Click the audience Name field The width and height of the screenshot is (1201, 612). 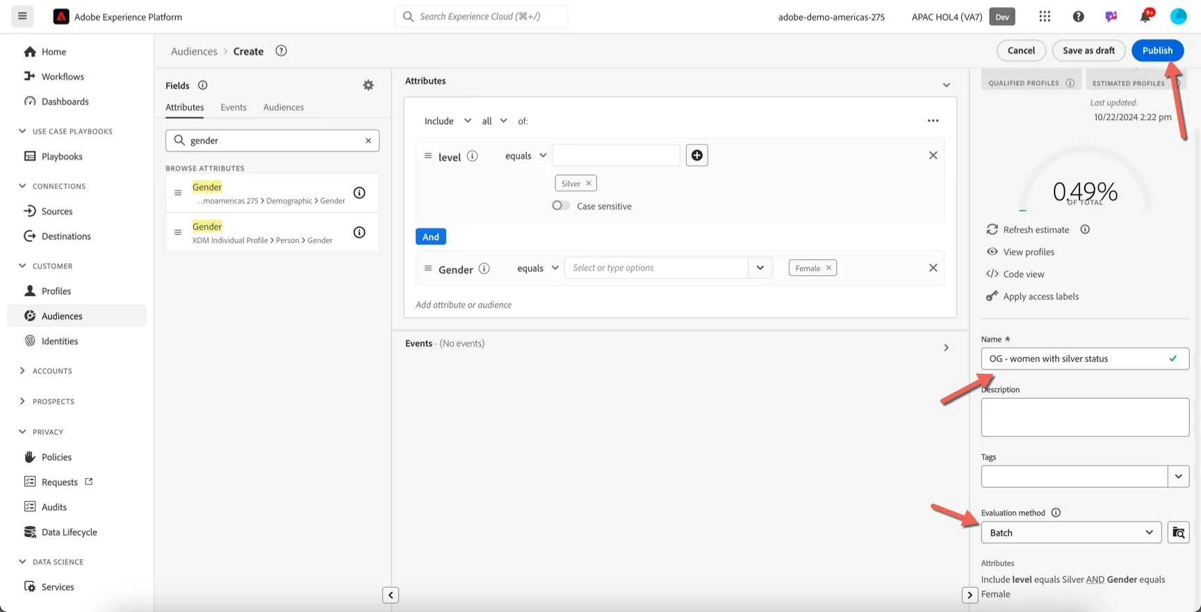(1085, 358)
